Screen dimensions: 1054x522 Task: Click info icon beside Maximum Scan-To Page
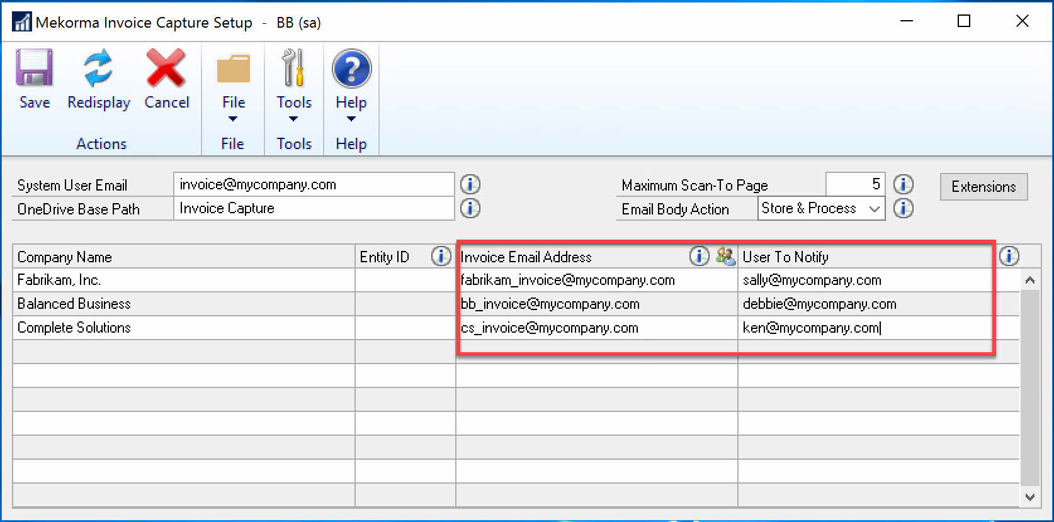pos(904,184)
